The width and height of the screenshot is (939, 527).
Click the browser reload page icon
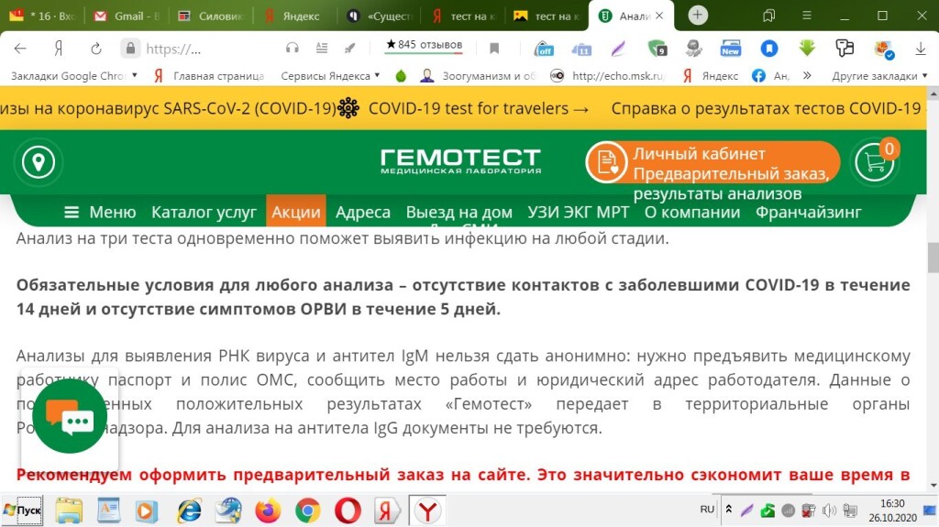(95, 49)
